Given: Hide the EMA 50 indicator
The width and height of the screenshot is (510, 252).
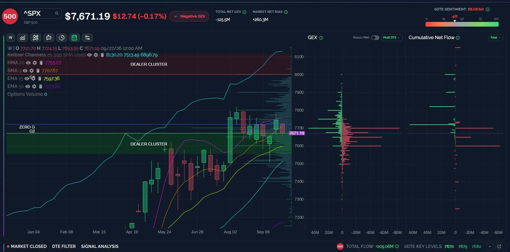Looking at the screenshot, I should coord(28,86).
